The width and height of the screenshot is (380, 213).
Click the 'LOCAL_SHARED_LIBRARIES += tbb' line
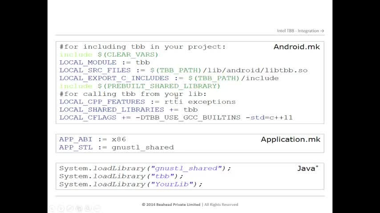click(129, 110)
